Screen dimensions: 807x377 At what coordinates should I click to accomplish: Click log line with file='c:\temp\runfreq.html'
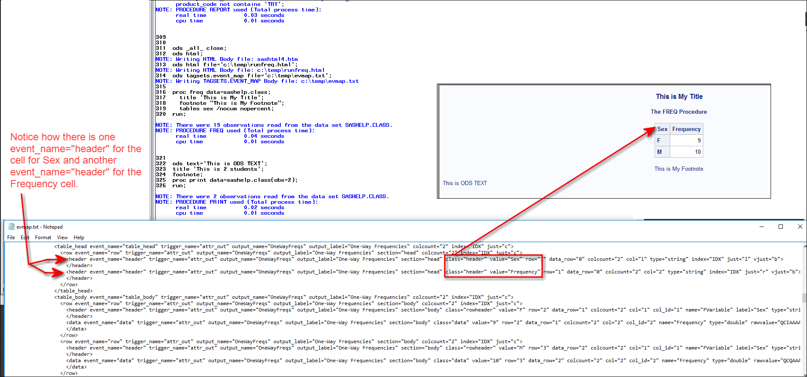[235, 65]
